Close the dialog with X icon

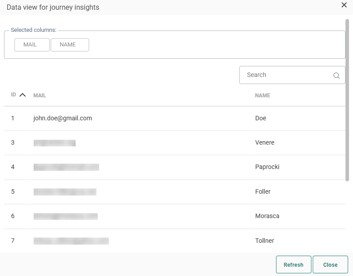[344, 5]
